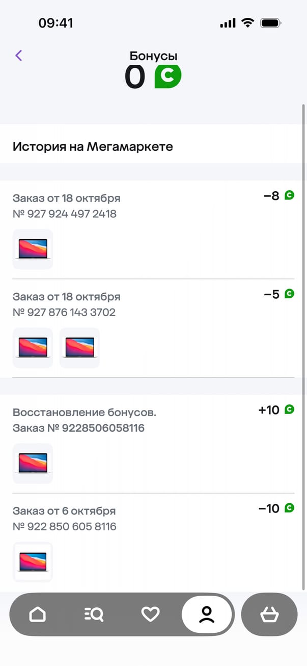
Task: Select the profile tab icon
Action: (x=207, y=614)
